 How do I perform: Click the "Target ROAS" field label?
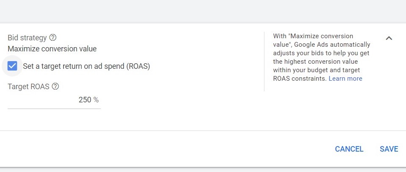click(28, 86)
